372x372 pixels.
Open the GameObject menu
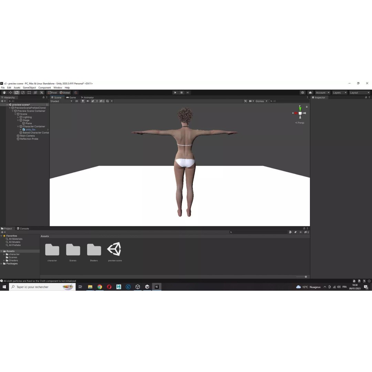(29, 87)
